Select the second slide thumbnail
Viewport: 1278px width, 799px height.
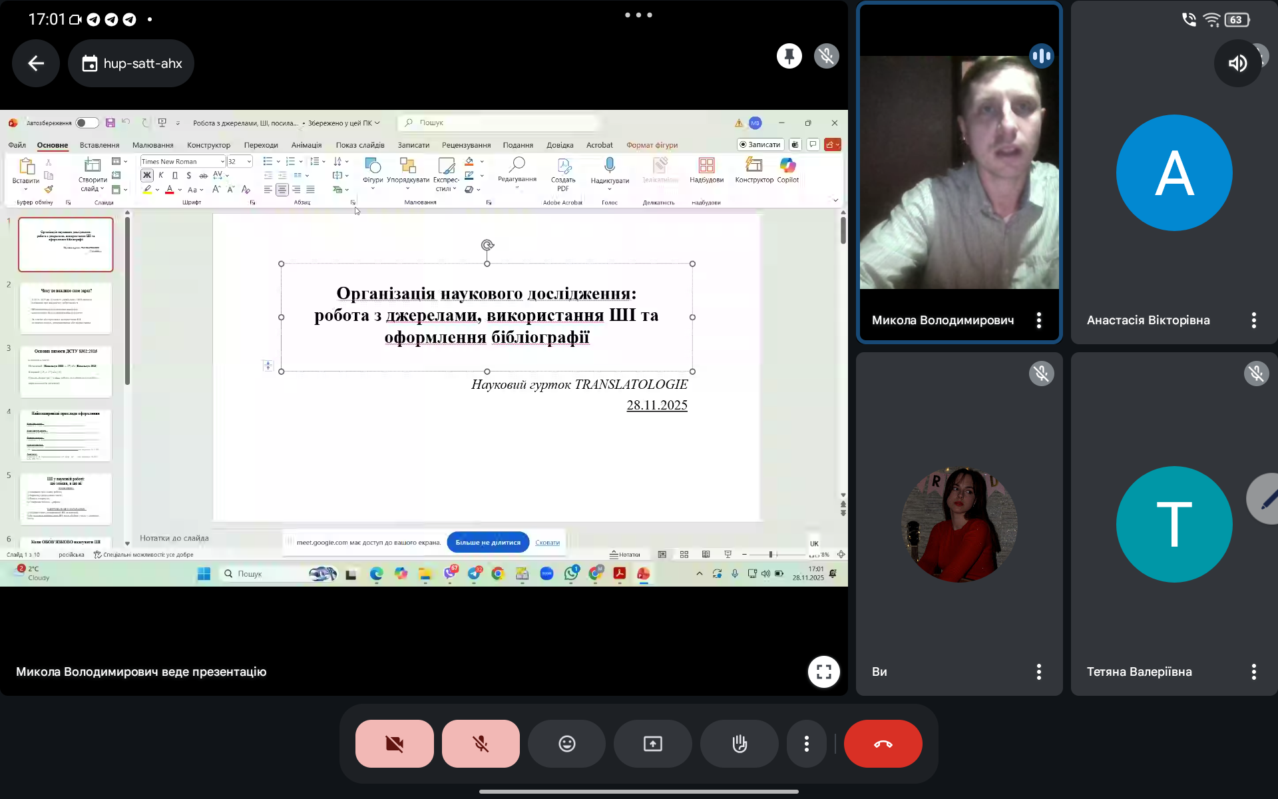coord(66,308)
